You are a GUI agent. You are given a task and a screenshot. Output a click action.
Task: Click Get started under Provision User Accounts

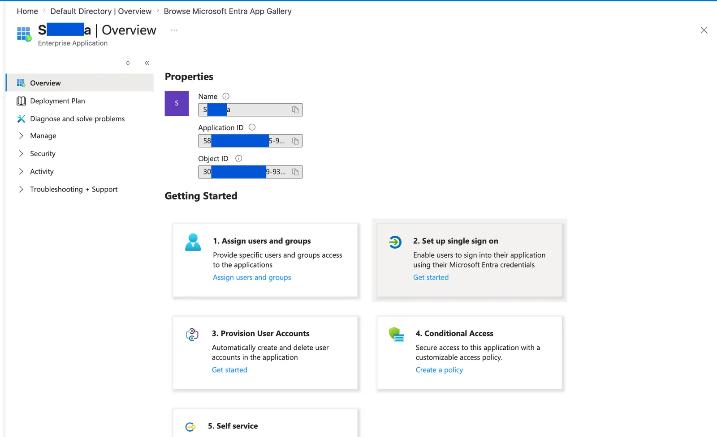[229, 370]
